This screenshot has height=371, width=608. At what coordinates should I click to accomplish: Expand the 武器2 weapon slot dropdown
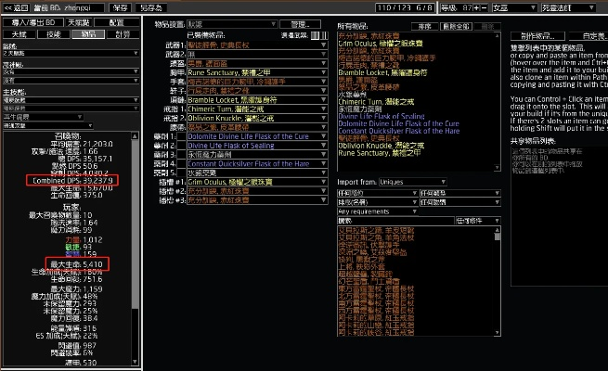(x=257, y=54)
